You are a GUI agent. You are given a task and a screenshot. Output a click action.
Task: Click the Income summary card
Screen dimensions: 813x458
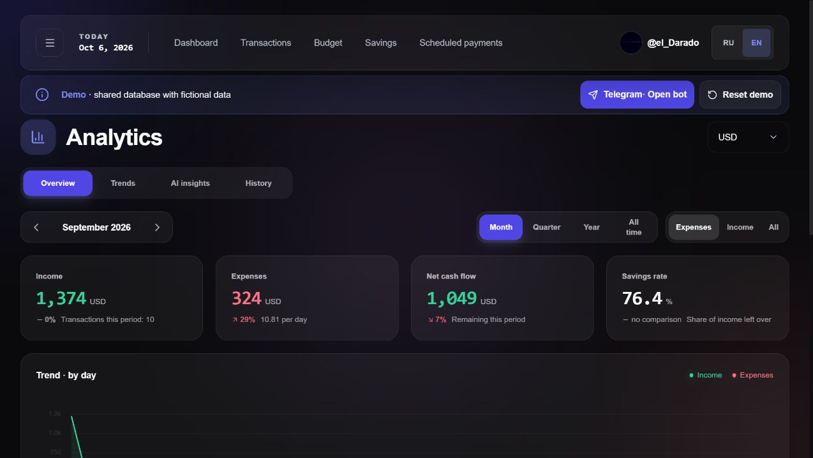tap(112, 298)
